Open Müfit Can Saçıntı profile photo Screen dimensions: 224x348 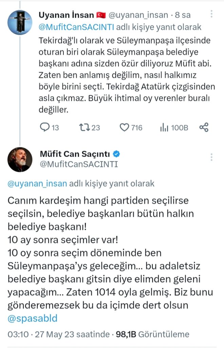20,159
